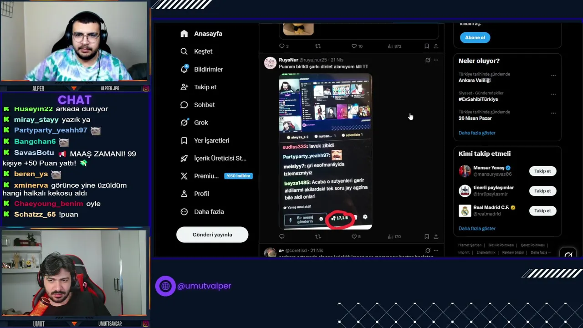Open Sohbet chat bubble icon
This screenshot has height=328, width=583.
coord(184,105)
